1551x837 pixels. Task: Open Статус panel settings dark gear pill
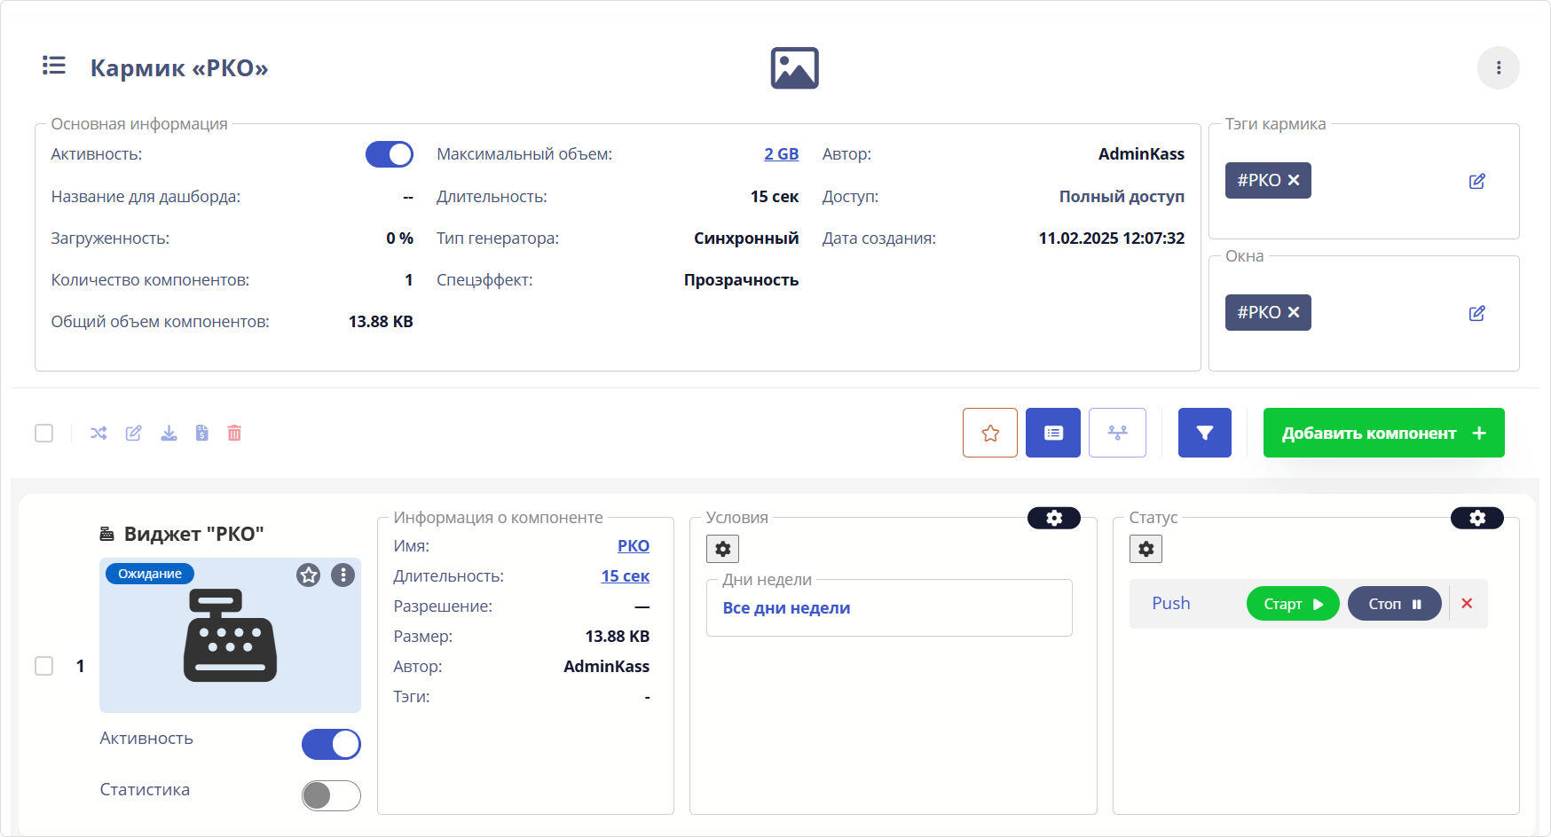point(1477,518)
